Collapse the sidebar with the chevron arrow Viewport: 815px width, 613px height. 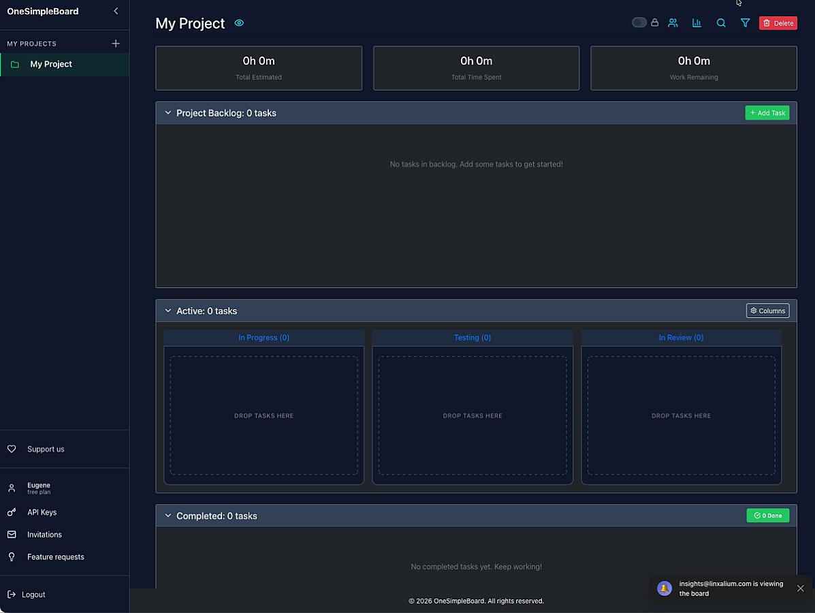tap(116, 11)
